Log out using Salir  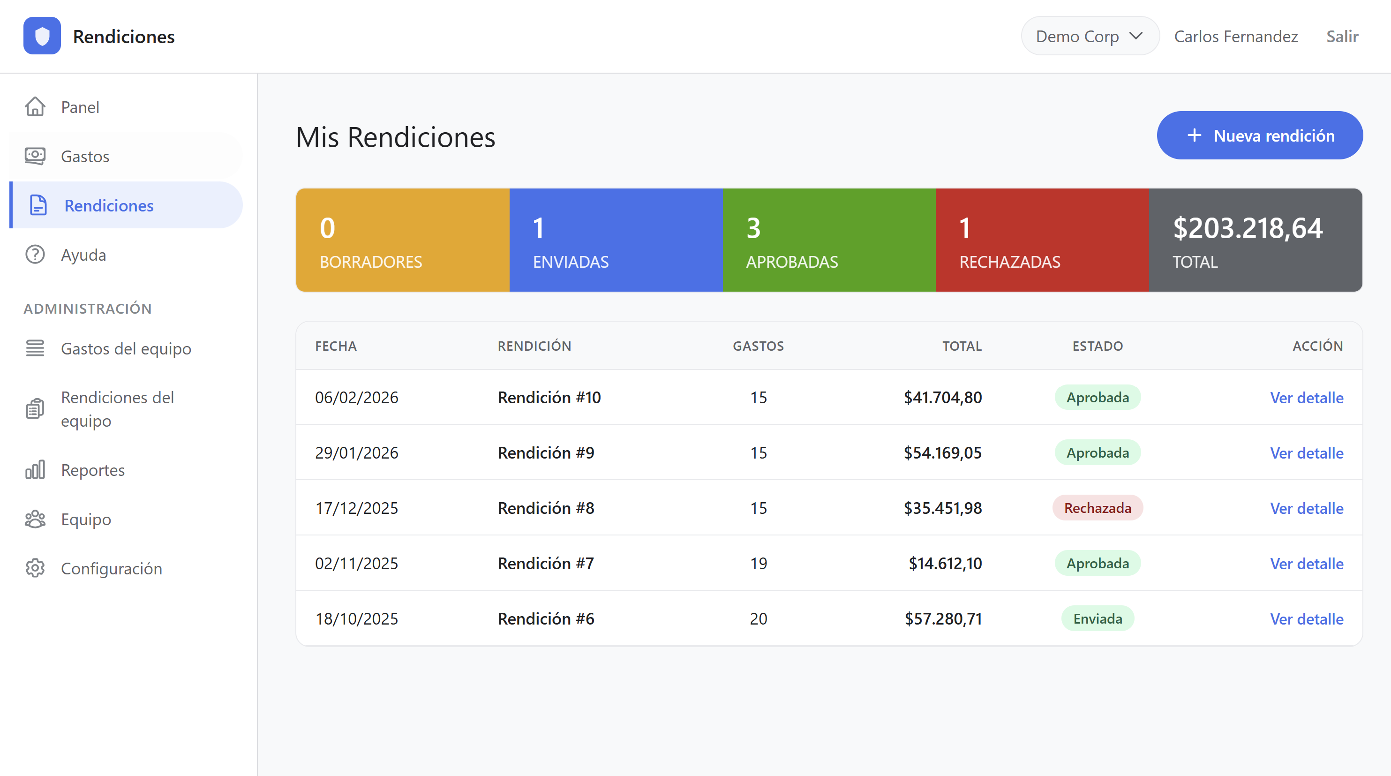pyautogui.click(x=1342, y=36)
